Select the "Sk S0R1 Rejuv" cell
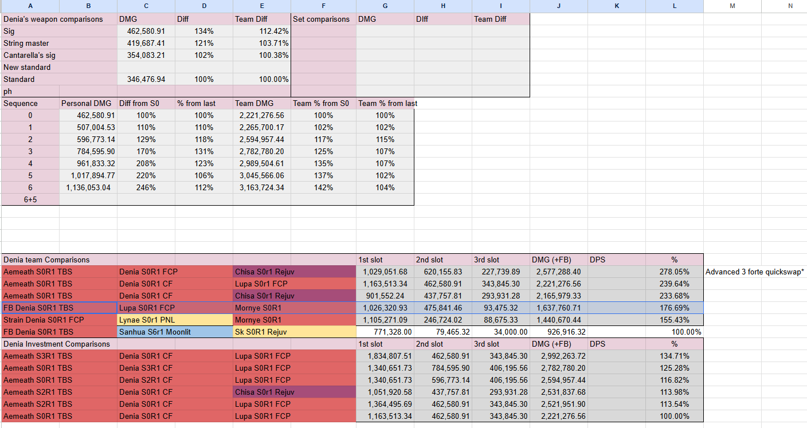Screen dimensions: 807x428 tap(295, 332)
